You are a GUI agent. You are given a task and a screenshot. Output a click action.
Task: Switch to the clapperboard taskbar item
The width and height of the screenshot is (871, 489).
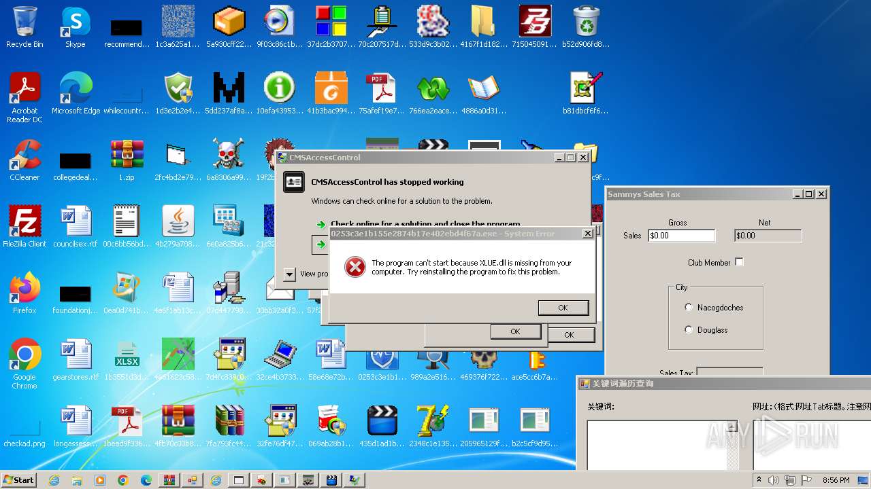[331, 480]
